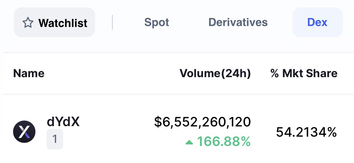The width and height of the screenshot is (354, 163).
Task: Switch to the Derivatives tab
Action: [238, 22]
